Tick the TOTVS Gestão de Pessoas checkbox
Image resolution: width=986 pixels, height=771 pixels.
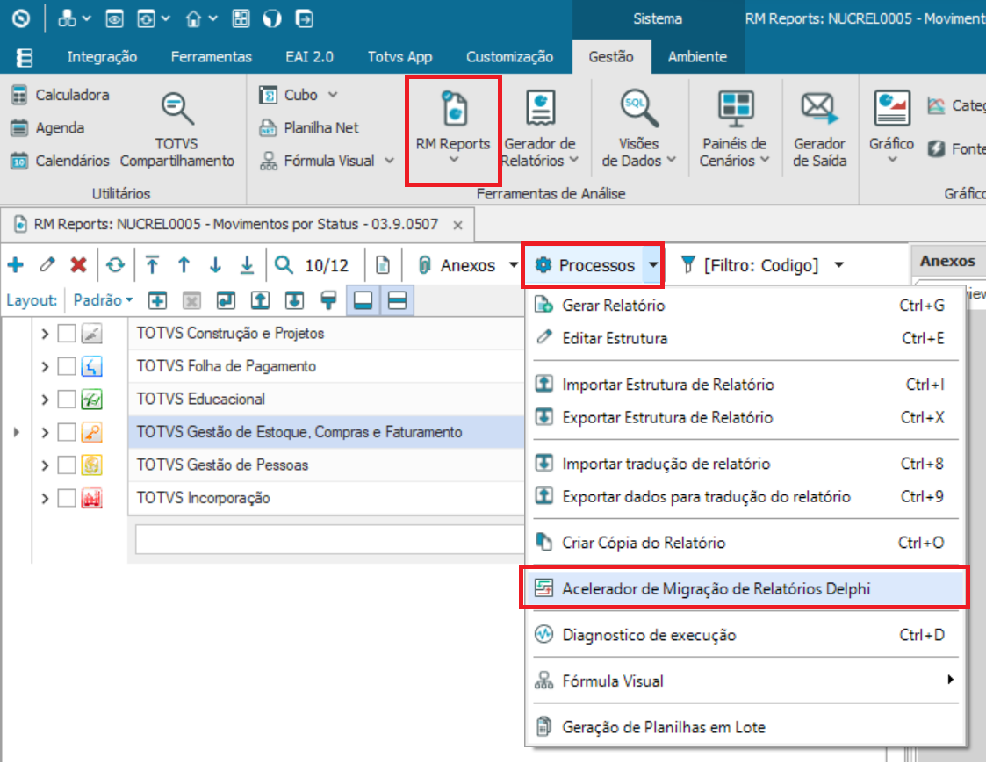[x=66, y=465]
